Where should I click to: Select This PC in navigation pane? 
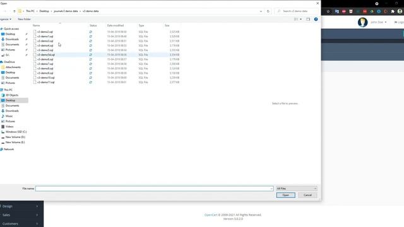pyautogui.click(x=8, y=90)
